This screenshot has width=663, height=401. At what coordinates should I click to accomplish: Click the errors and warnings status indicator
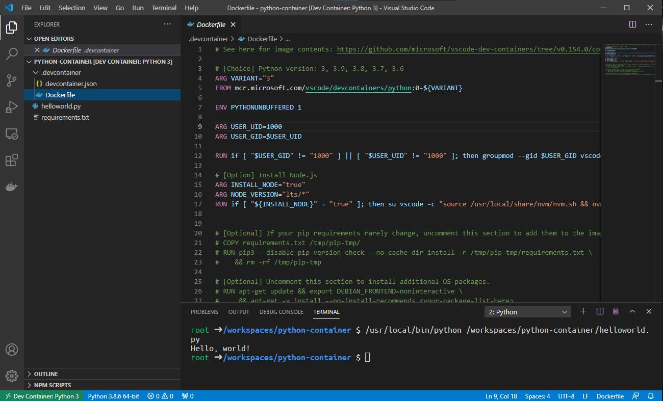point(160,396)
